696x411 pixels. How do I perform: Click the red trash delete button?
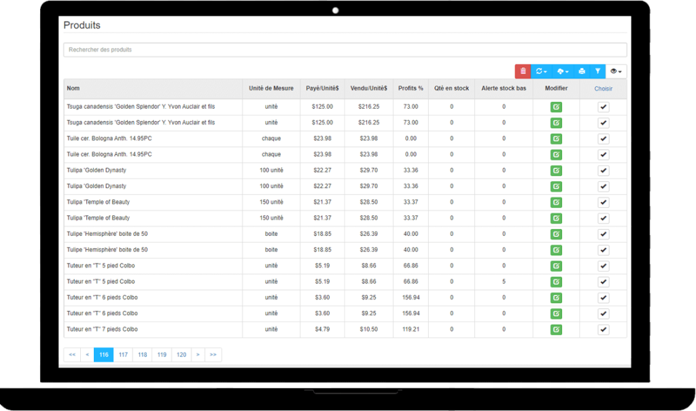coord(523,71)
